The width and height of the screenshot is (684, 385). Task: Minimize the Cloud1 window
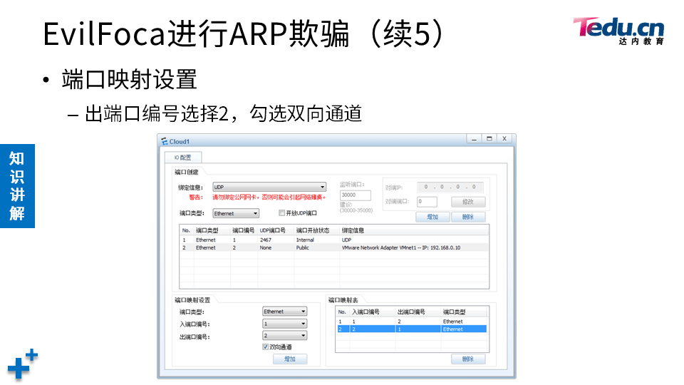[474, 139]
